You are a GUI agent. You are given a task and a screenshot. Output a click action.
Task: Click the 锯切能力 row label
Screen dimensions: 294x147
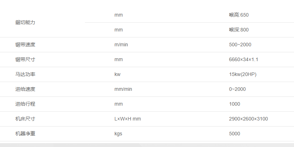pos(25,23)
